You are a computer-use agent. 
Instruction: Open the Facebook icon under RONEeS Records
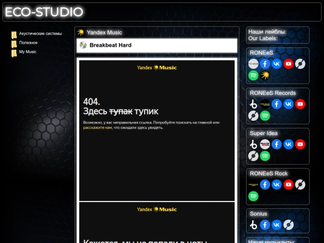pyautogui.click(x=277, y=104)
